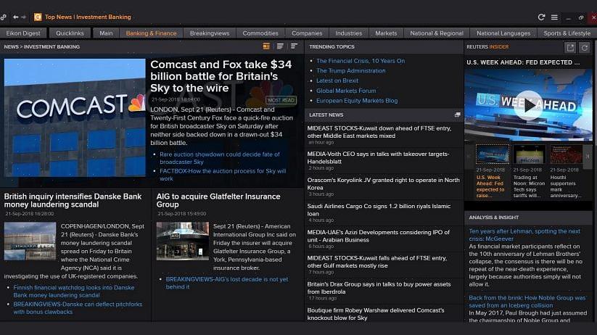This screenshot has width=597, height=335.
Task: Open the Global Markets Forum topic
Action: click(x=346, y=91)
